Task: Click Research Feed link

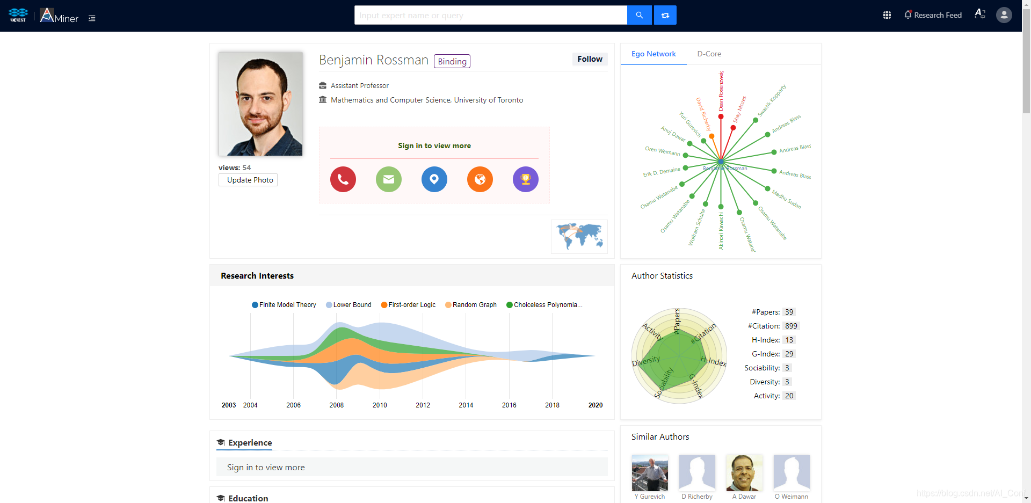Action: coord(938,15)
